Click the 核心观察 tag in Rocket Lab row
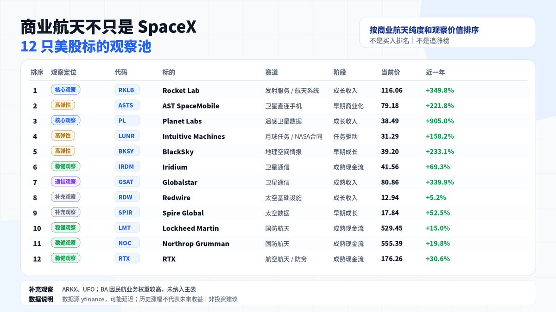 65,90
